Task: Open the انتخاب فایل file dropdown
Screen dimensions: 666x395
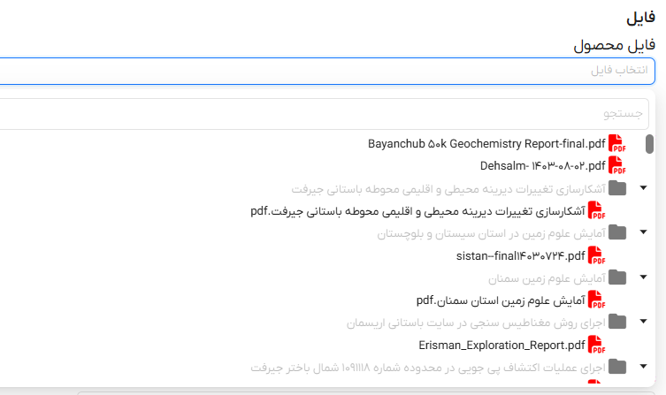Action: [327, 70]
